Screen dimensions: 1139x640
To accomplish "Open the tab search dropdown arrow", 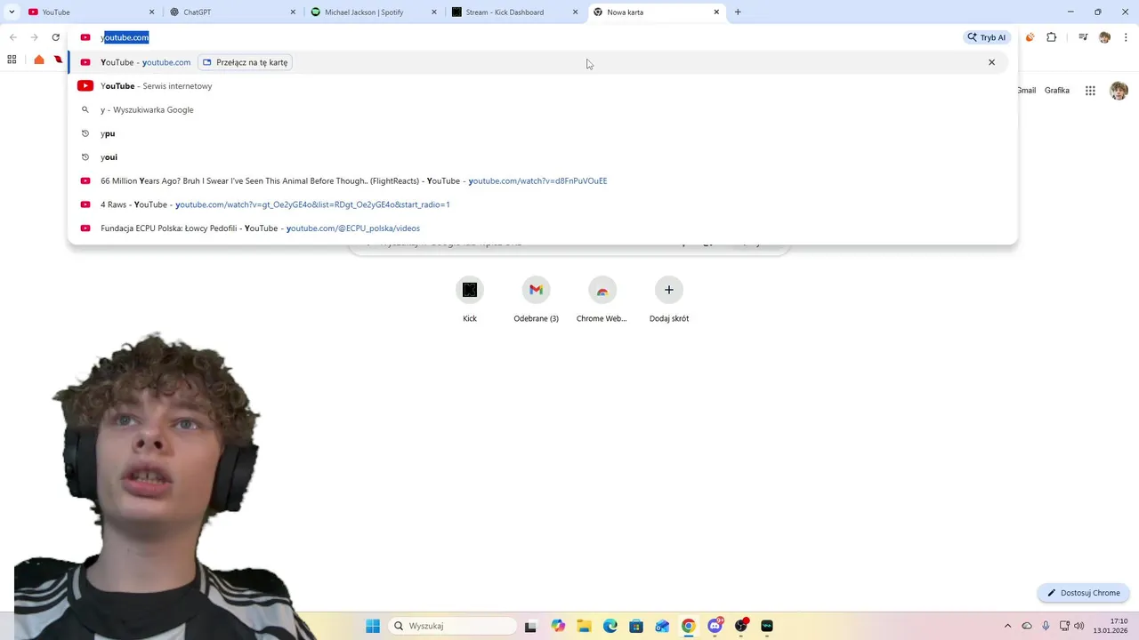I will click(x=12, y=12).
